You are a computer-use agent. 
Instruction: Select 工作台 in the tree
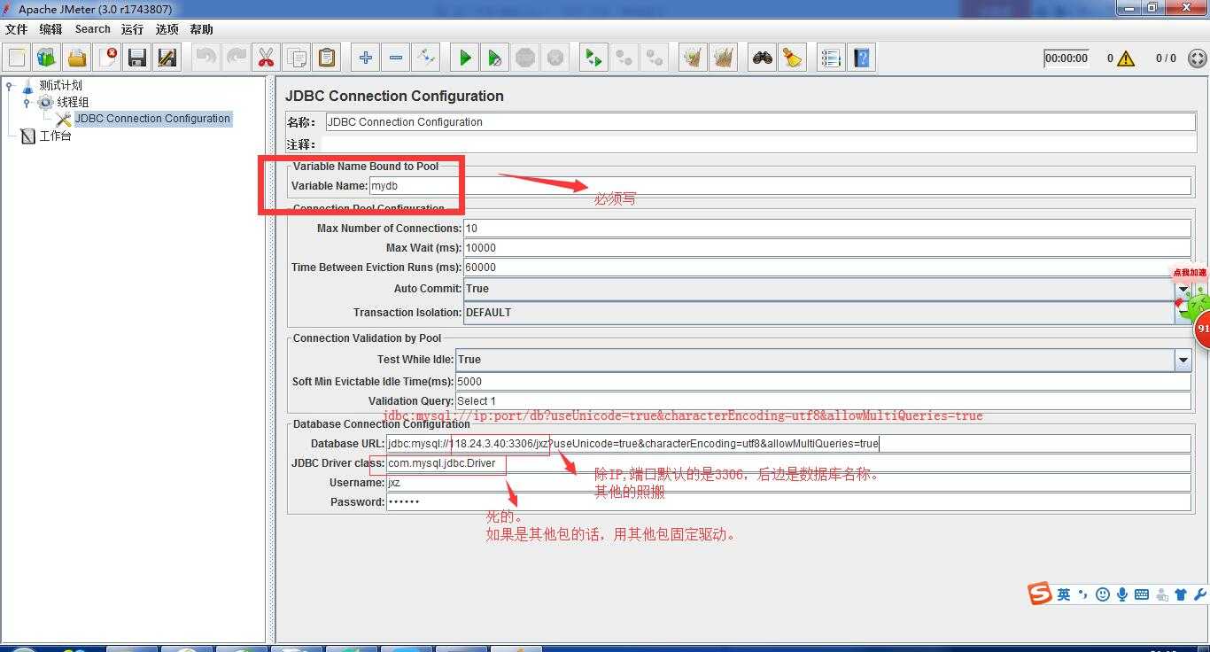55,136
